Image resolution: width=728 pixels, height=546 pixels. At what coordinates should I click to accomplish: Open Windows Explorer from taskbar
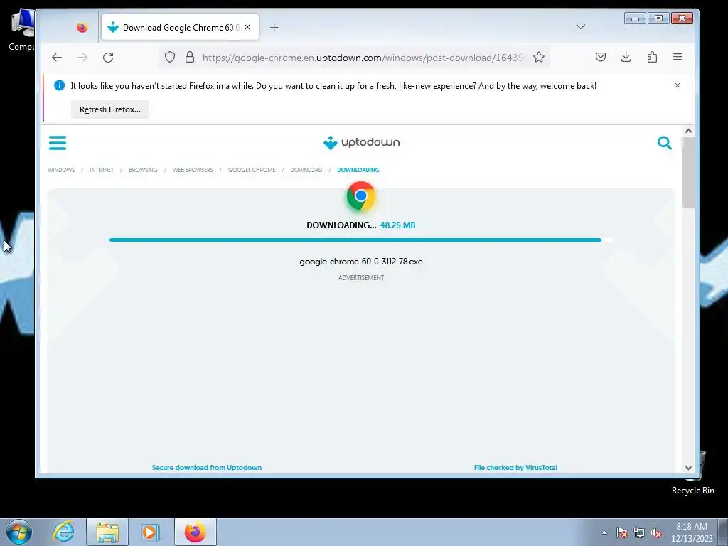[107, 532]
